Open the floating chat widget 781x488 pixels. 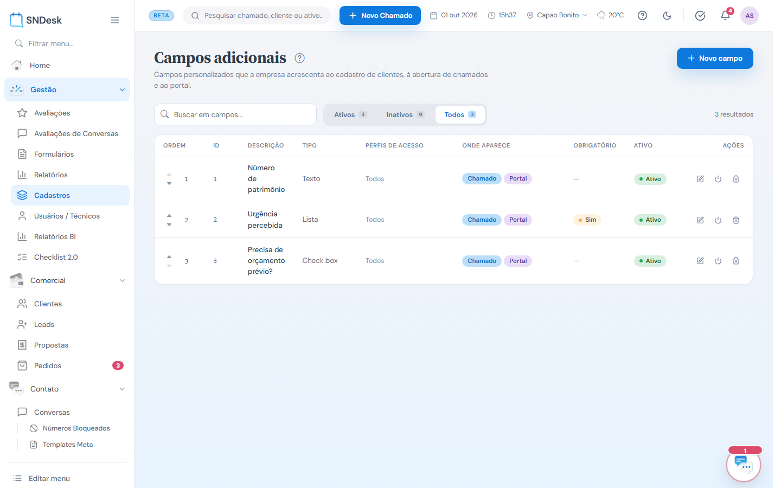tap(744, 464)
